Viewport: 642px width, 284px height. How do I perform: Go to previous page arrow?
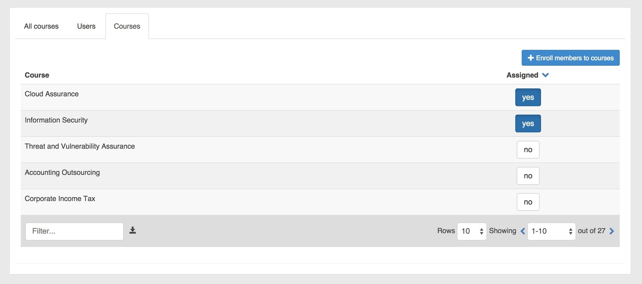pos(523,231)
